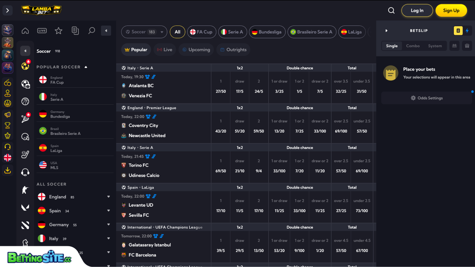The width and height of the screenshot is (475, 267).
Task: Open the trophy tournaments icon
Action: pyautogui.click(x=7, y=125)
